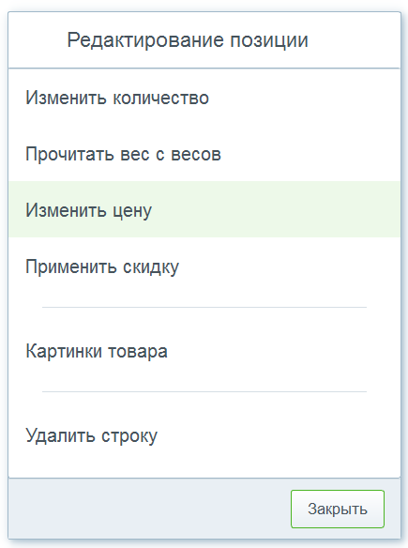Click the Редактирование позиции dialog title
Image resolution: width=408 pixels, height=548 pixels.
click(188, 40)
